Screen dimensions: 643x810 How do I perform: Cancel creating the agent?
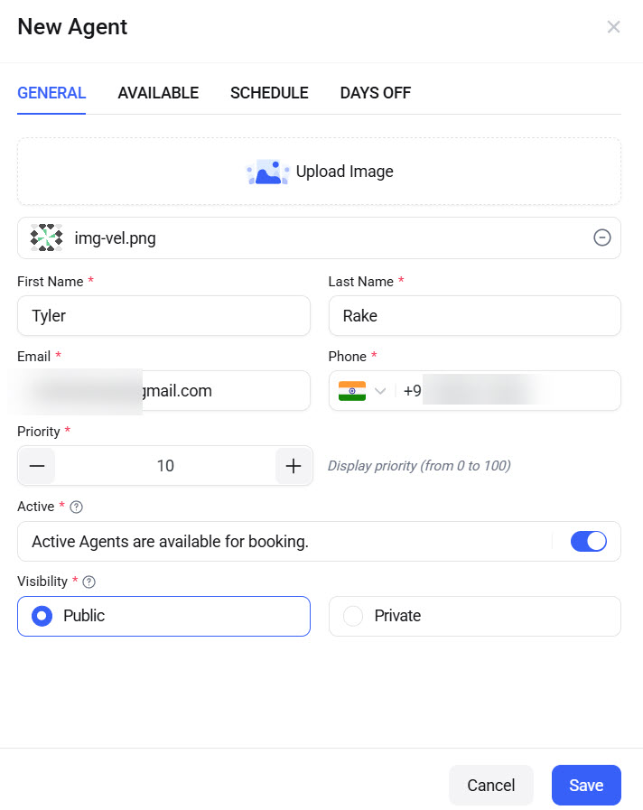pos(490,785)
